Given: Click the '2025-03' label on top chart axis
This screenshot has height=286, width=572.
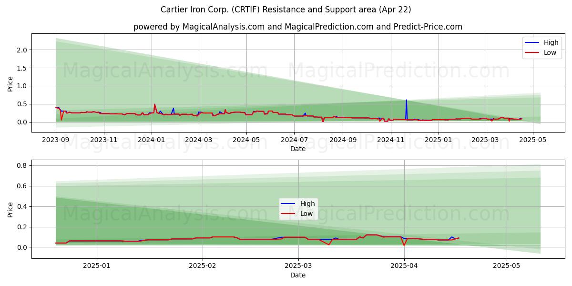Looking at the screenshot, I should click(x=485, y=140).
